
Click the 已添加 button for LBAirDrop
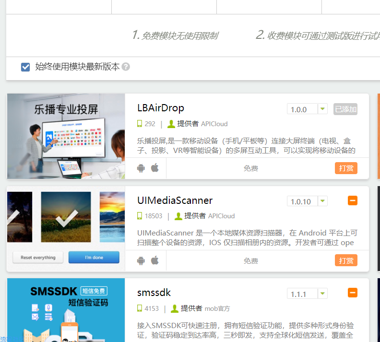point(345,109)
